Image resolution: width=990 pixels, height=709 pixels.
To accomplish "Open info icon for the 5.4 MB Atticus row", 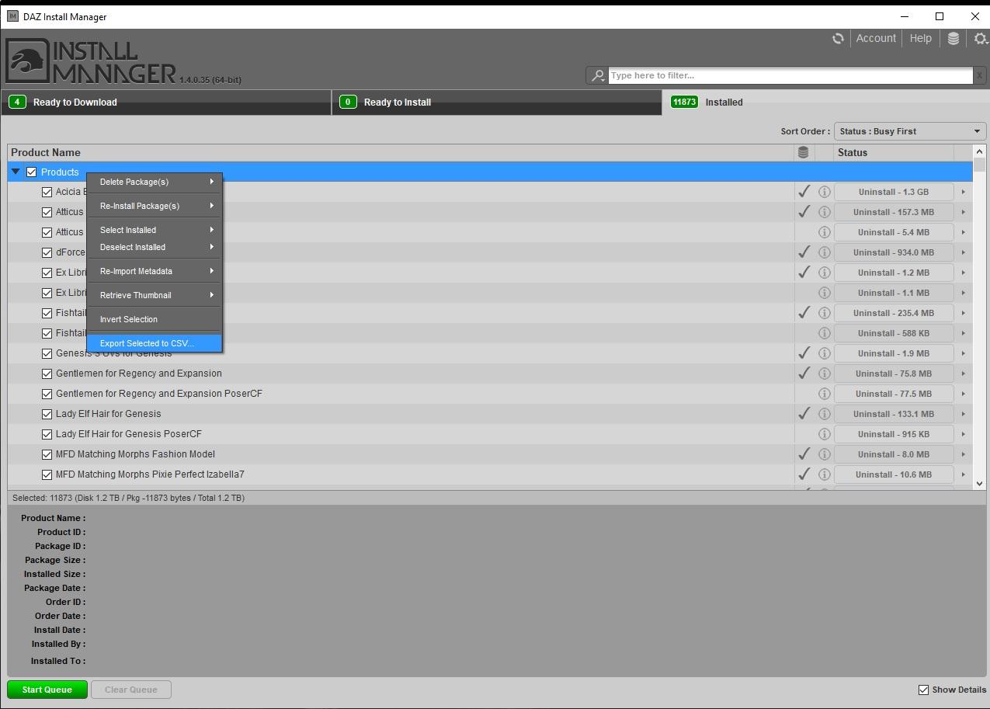I will (825, 232).
